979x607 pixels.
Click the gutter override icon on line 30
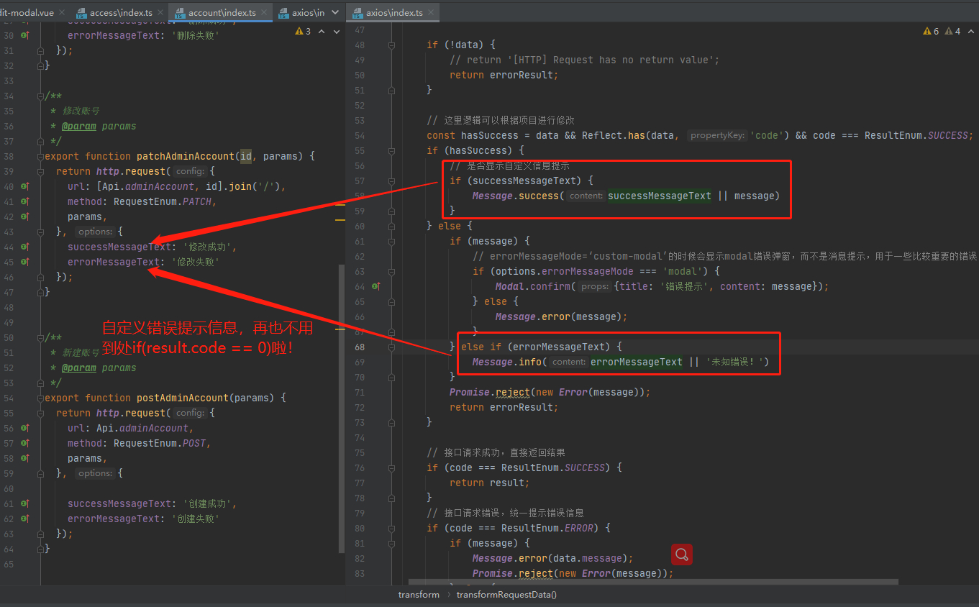pos(25,35)
